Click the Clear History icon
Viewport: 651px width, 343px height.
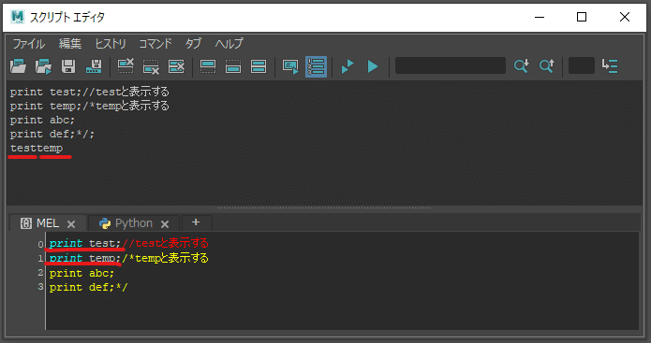(x=126, y=66)
